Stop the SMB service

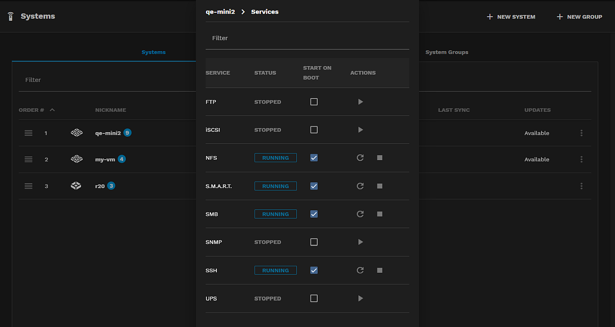380,214
